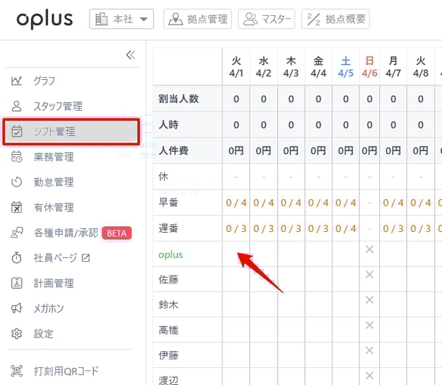Click the 土 4/5 date column header
This screenshot has height=385, width=442.
[x=346, y=67]
